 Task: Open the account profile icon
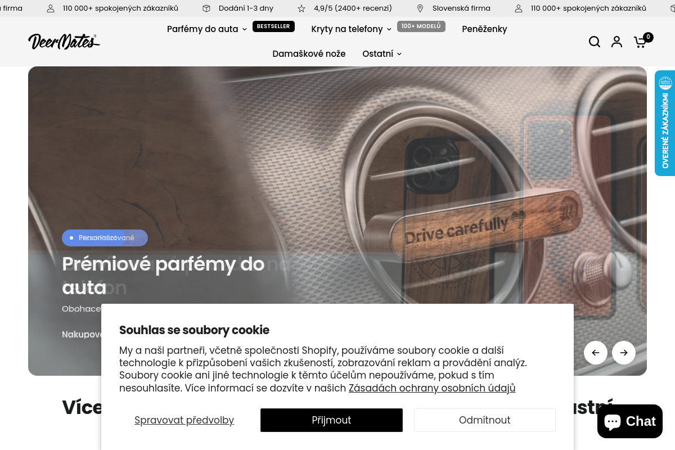click(617, 42)
